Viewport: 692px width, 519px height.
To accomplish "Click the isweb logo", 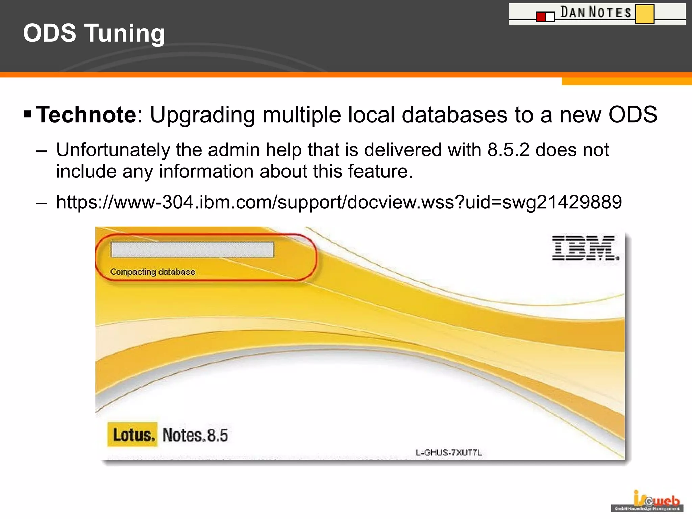I will click(x=647, y=501).
